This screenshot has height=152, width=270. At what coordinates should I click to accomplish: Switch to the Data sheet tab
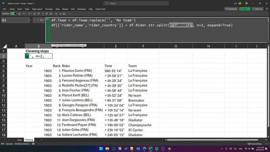19,140
